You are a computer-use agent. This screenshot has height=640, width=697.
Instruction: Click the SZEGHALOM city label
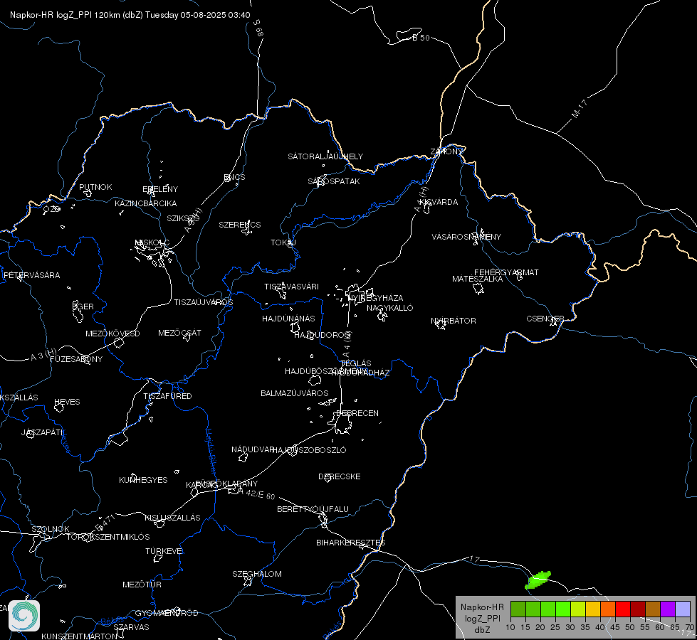(x=257, y=575)
